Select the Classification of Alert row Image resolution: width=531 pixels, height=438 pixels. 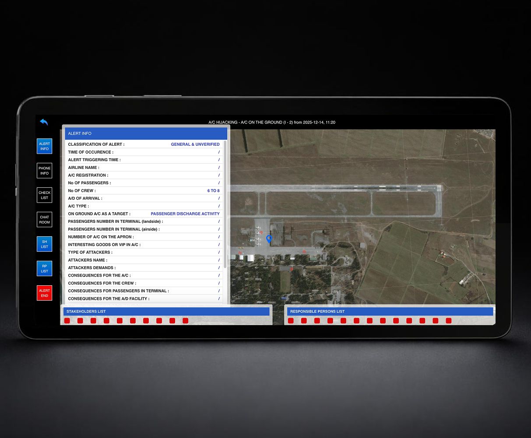144,144
